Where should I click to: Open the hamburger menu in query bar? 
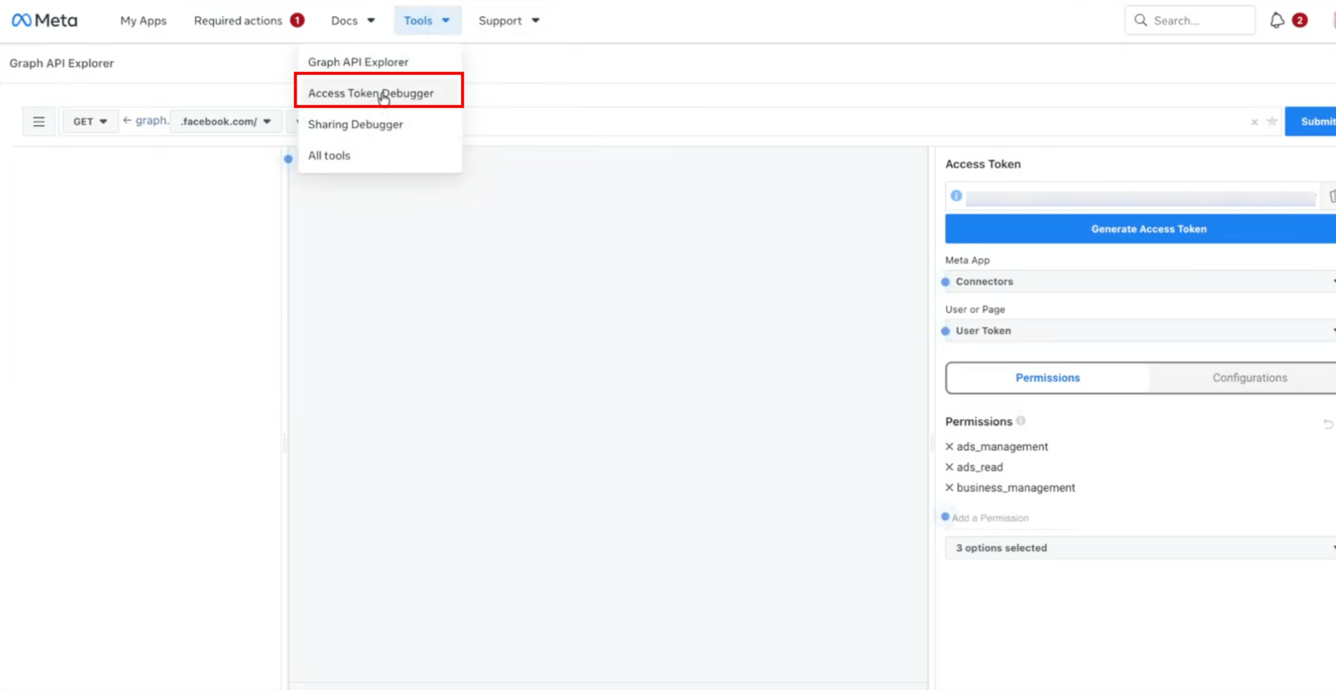[x=39, y=121]
